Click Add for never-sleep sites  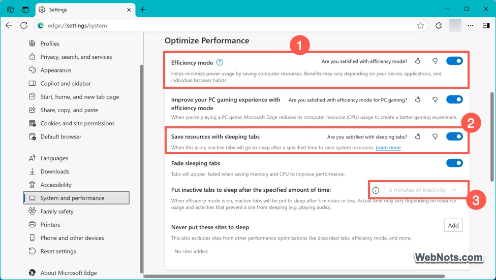pos(453,225)
